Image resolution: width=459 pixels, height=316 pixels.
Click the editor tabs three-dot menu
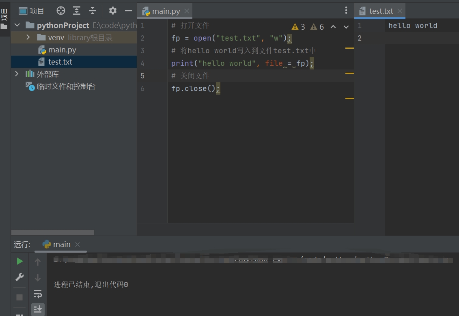tap(346, 11)
